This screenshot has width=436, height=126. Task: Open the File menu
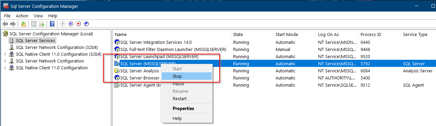[7, 16]
